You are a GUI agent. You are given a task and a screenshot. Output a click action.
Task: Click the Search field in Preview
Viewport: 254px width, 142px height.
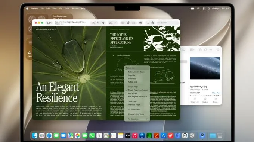(x=167, y=23)
